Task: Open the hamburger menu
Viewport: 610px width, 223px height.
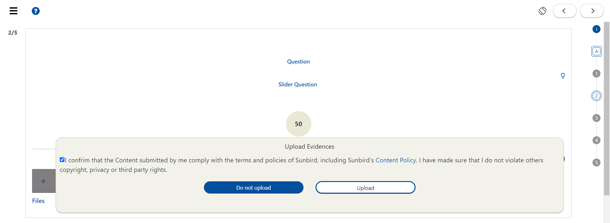Action: (13, 11)
